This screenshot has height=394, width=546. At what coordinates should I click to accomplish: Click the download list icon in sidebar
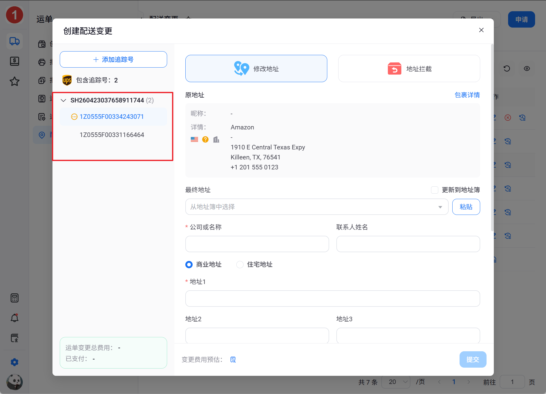15,338
